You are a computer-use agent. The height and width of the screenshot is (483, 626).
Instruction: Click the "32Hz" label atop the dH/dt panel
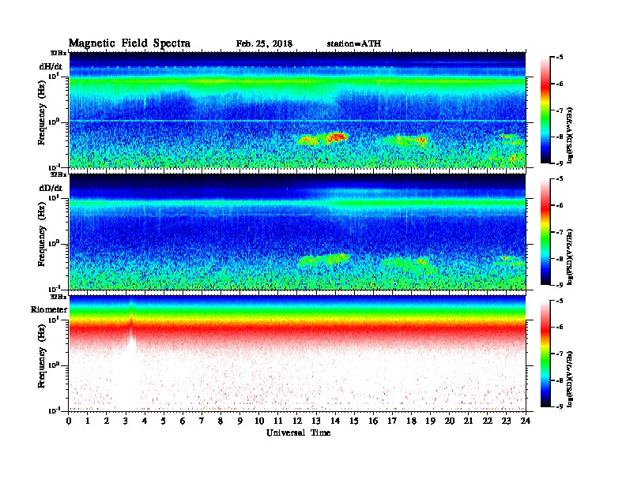(58, 53)
